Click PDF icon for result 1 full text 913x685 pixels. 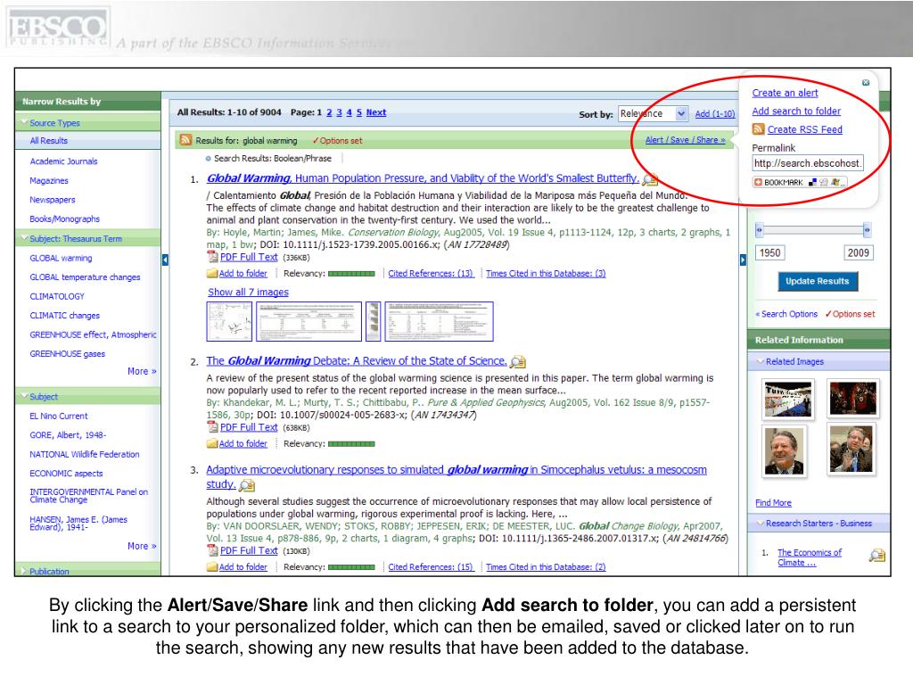click(212, 257)
